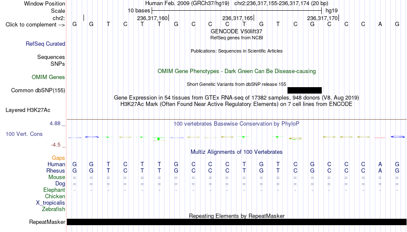Click the orange Gaps label
Screen dimensions: 407x232
click(x=58, y=158)
